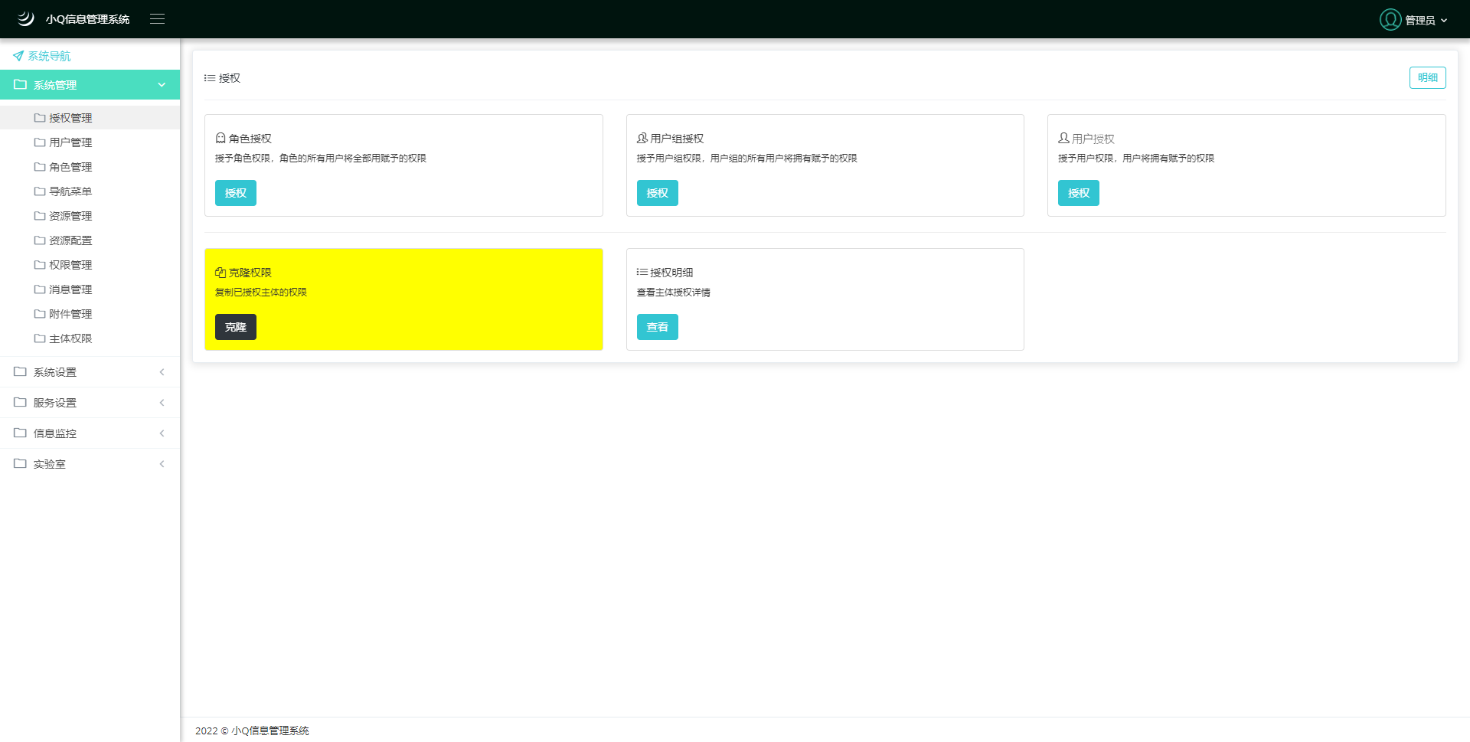Image resolution: width=1470 pixels, height=742 pixels.
Task: Select 资源配置 in the sidebar
Action: pos(70,240)
